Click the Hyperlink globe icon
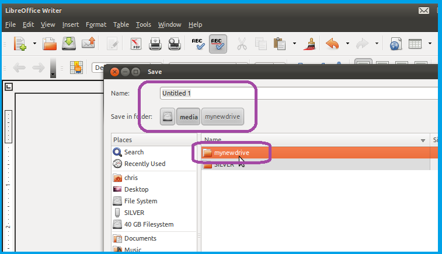Screen dimensions: 442x254 [395, 44]
